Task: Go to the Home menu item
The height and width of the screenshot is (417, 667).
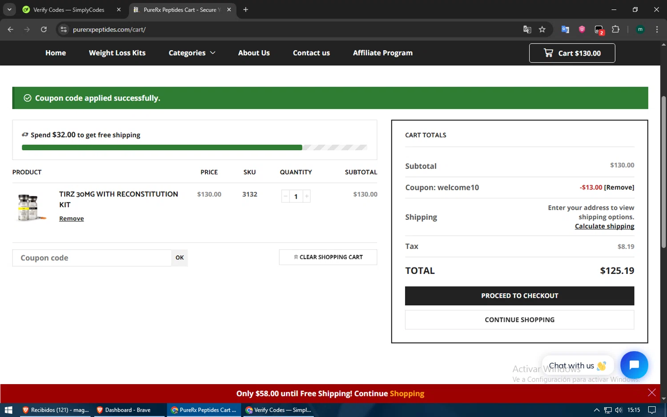Action: (x=56, y=53)
